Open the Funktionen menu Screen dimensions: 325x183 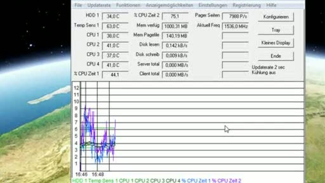click(128, 5)
